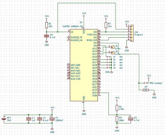Click the IO12 pin label
The width and height of the screenshot is (165, 135).
click(94, 48)
